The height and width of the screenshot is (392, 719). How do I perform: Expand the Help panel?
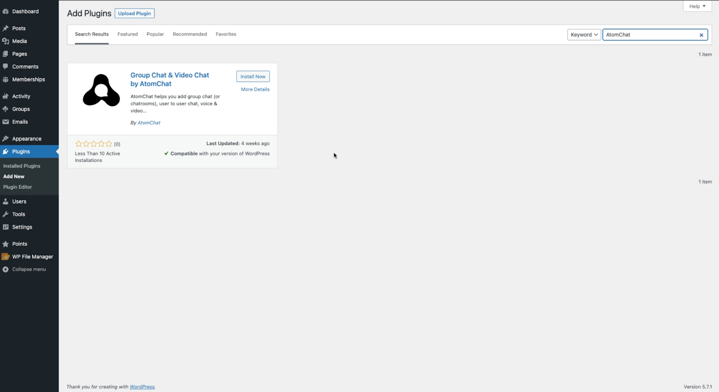[x=697, y=6]
